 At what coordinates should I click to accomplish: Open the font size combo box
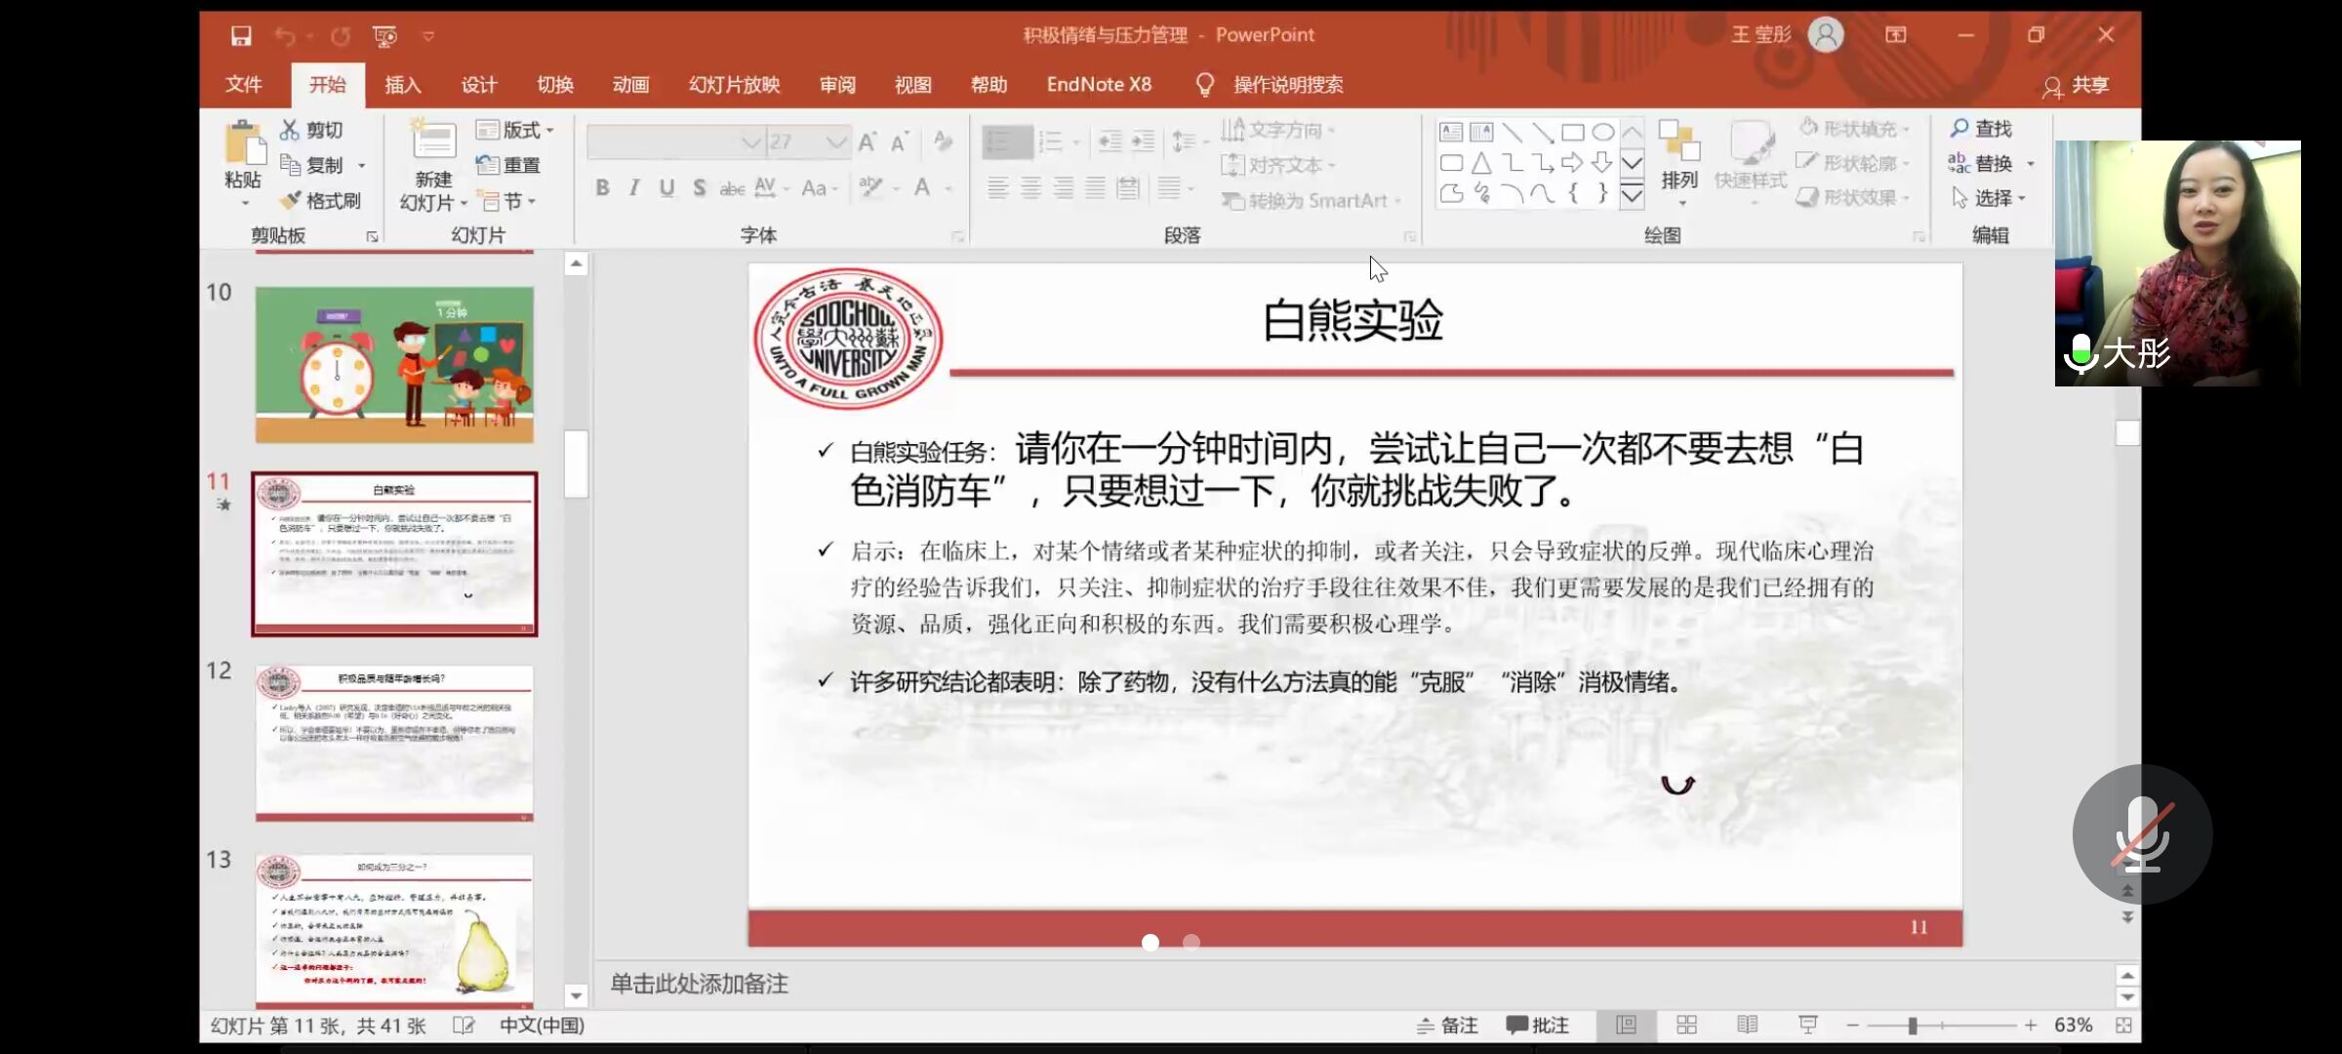(x=836, y=142)
